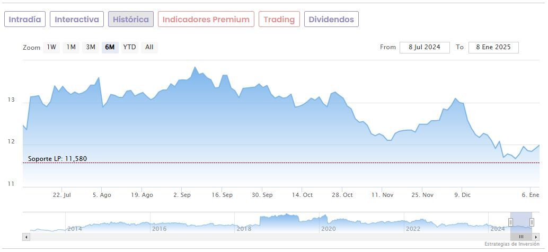Click the navigator left range handle
The image size is (548, 252).
511,222
